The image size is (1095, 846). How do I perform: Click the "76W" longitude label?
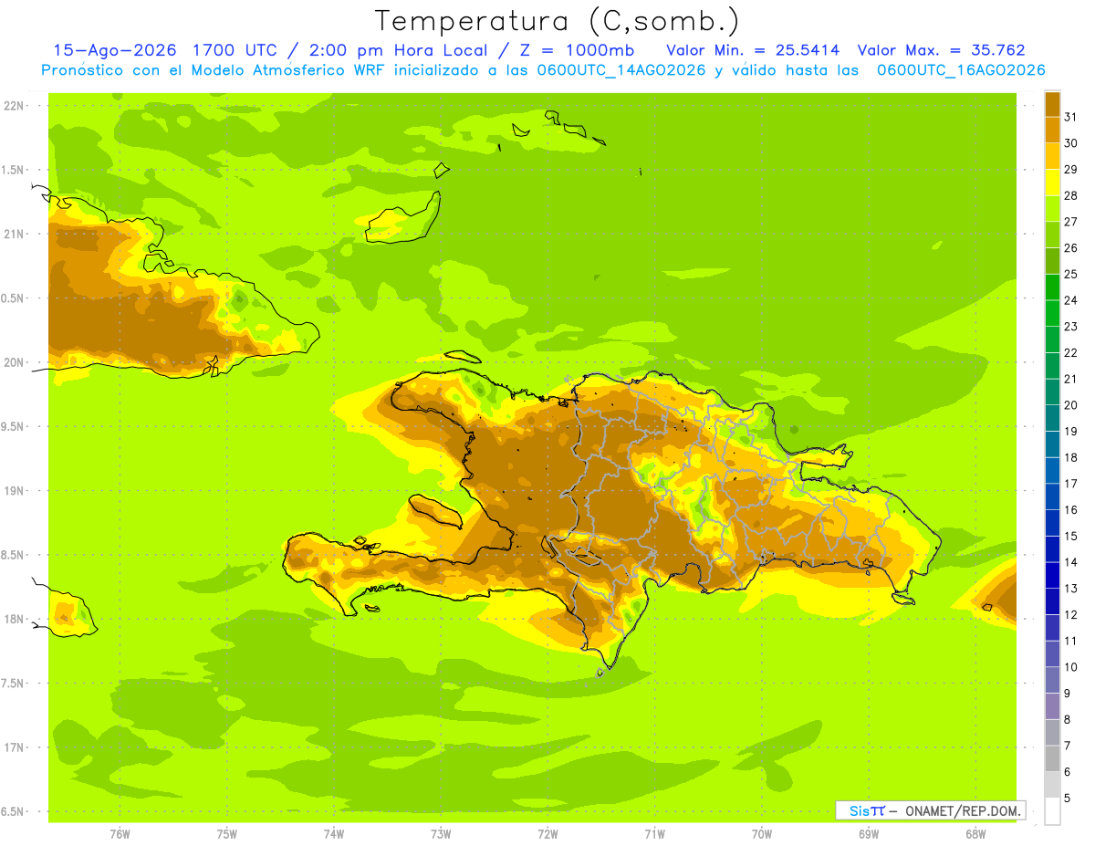[120, 834]
